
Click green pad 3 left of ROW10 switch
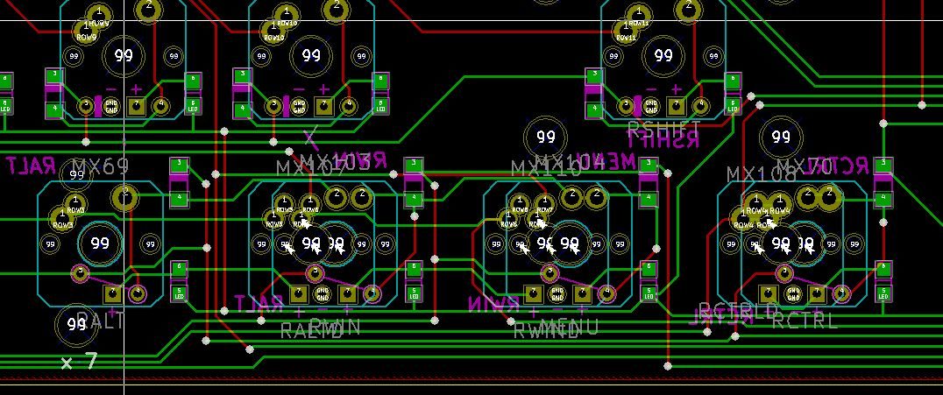click(x=242, y=76)
